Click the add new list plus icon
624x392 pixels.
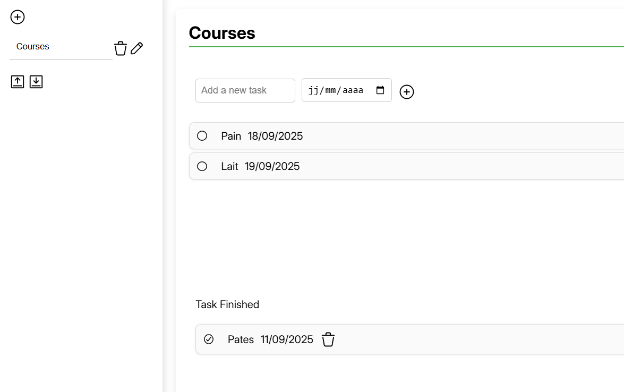pos(18,17)
